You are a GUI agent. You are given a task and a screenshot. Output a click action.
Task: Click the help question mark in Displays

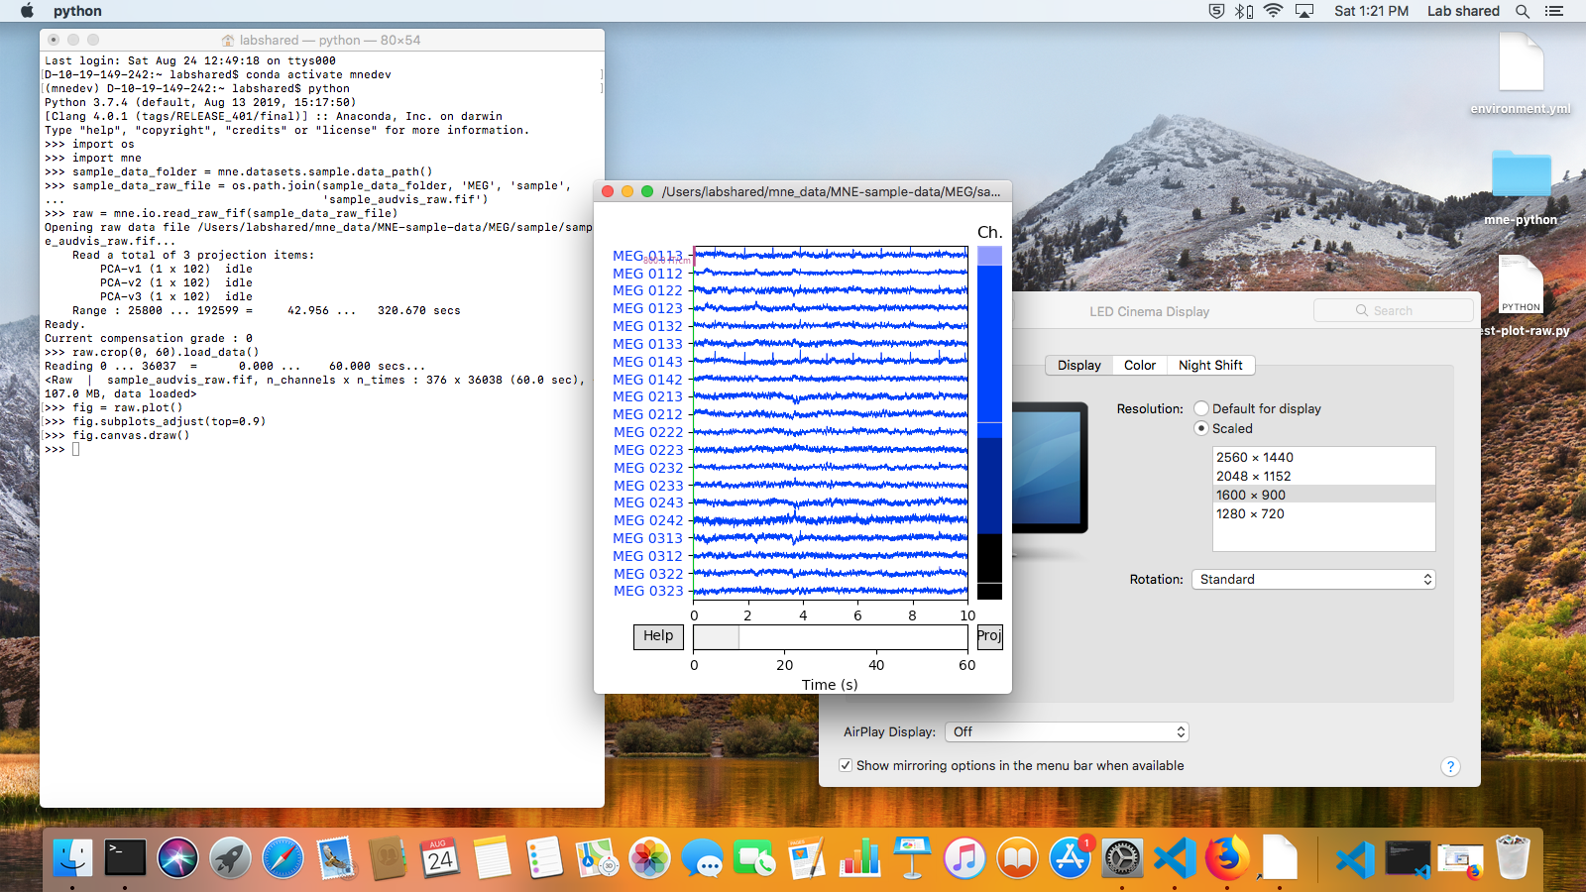click(x=1450, y=766)
